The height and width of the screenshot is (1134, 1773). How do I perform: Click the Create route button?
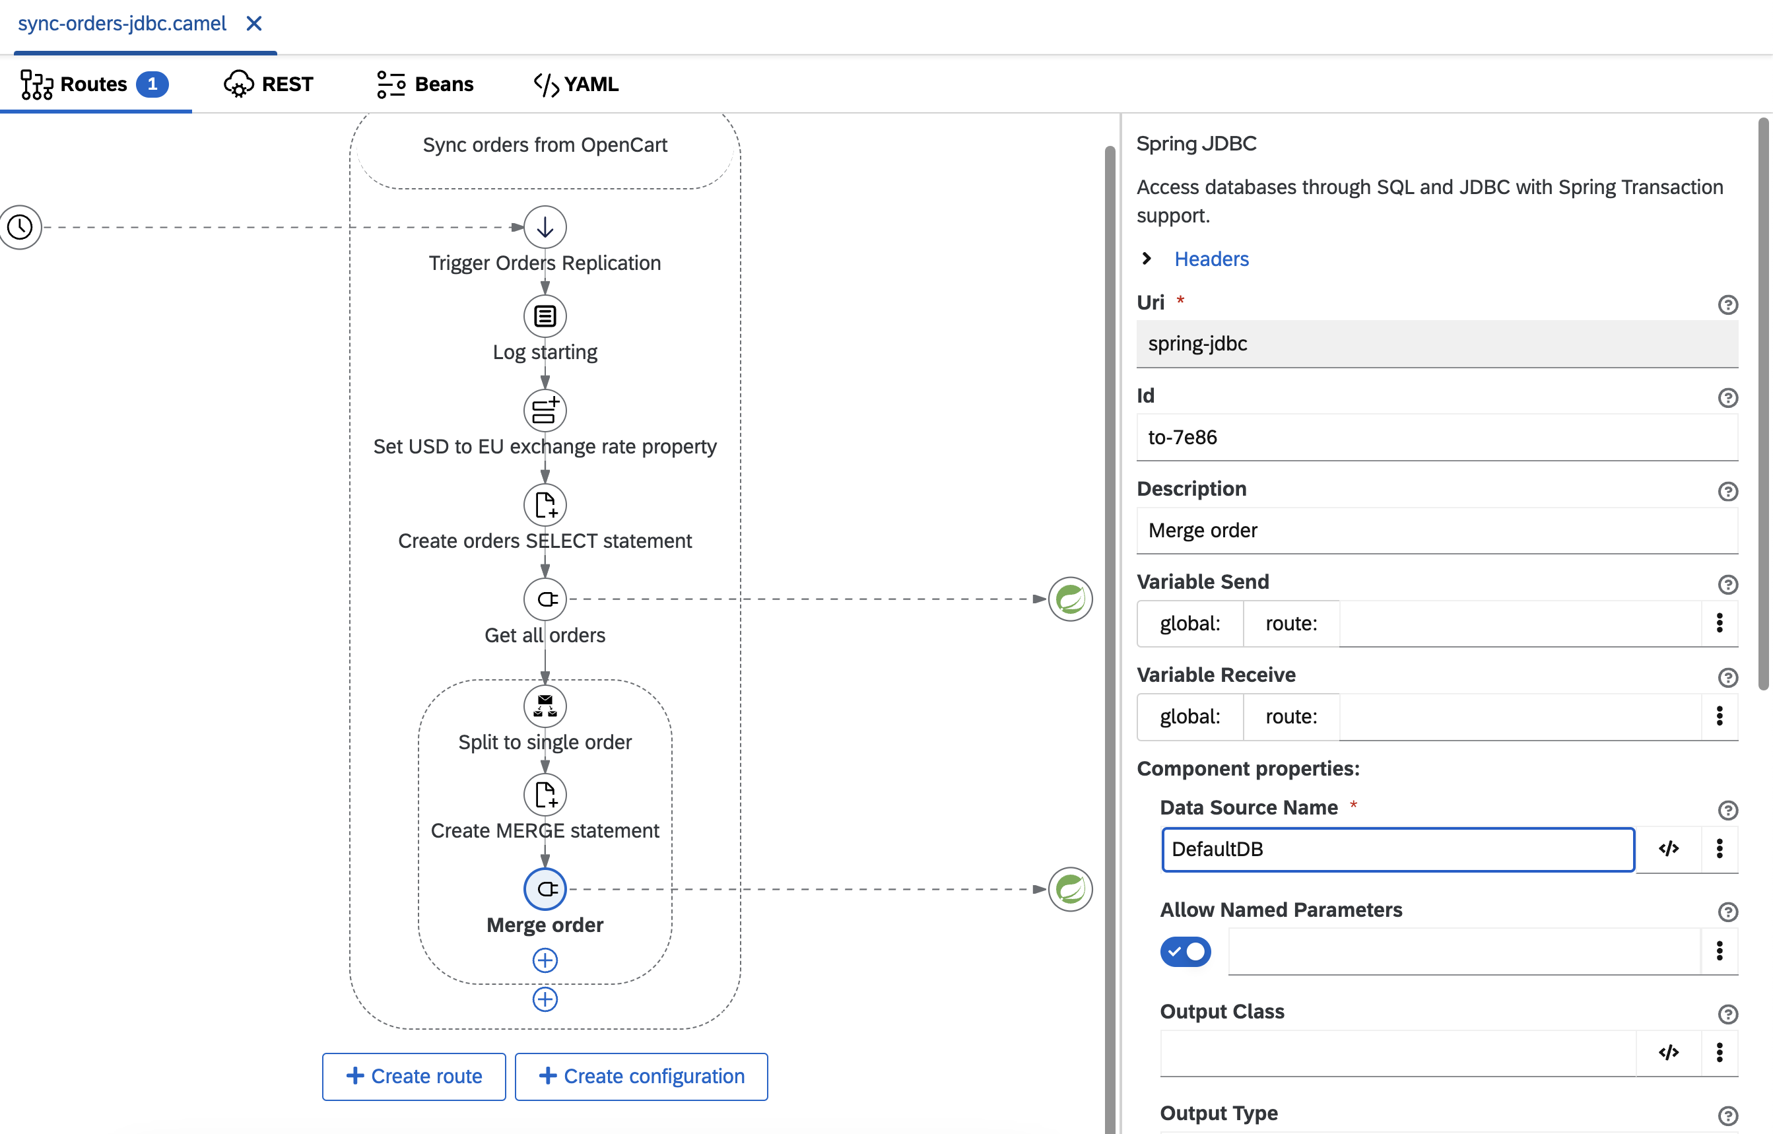click(414, 1076)
